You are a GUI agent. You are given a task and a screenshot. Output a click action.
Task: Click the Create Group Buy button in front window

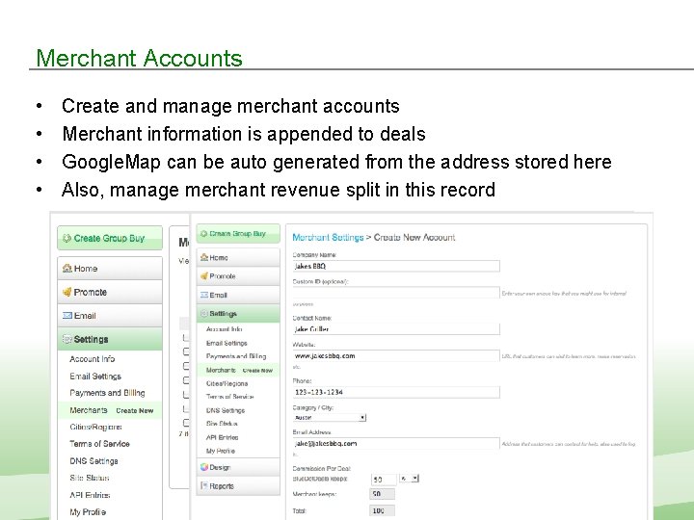tap(238, 233)
